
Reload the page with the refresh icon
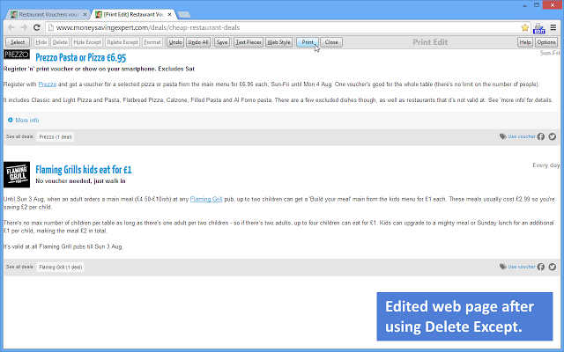pyautogui.click(x=37, y=27)
